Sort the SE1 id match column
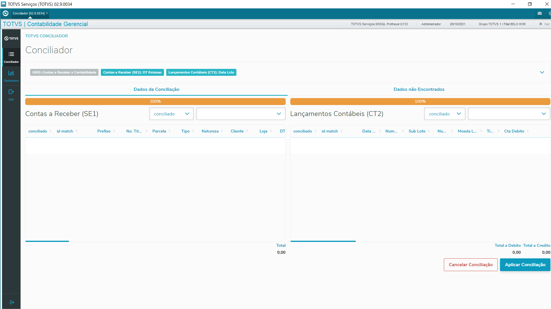The image size is (551, 309). pyautogui.click(x=76, y=131)
